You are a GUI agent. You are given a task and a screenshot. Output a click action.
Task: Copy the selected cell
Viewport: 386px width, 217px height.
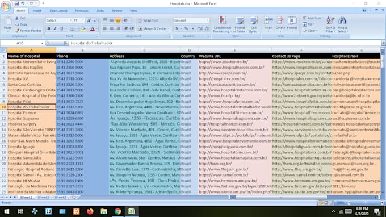pyautogui.click(x=21, y=24)
